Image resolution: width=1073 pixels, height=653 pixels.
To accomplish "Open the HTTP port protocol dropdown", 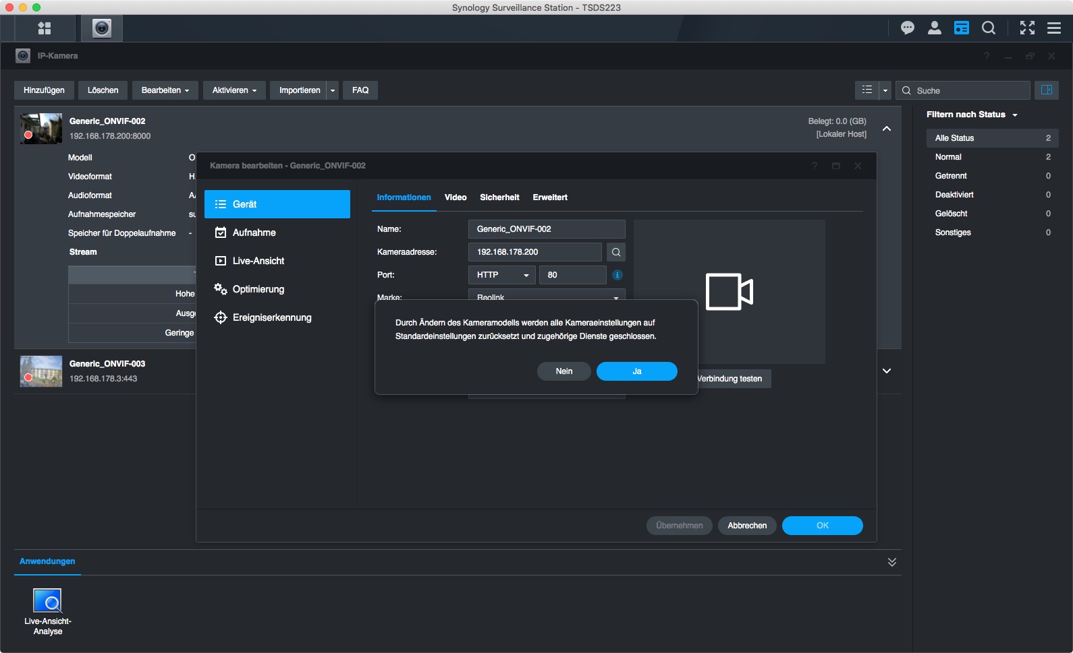I will tap(501, 275).
